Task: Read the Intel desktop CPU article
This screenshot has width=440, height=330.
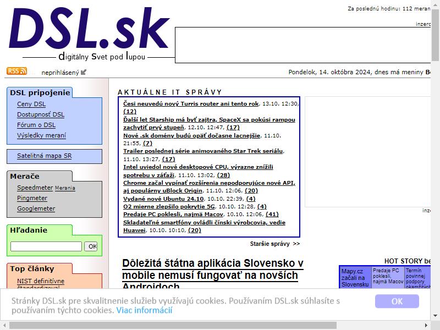Action: 198,171
